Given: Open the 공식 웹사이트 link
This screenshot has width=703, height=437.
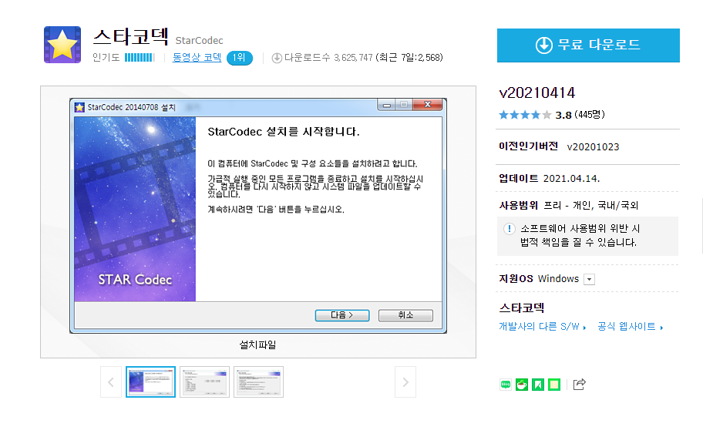Looking at the screenshot, I should click(630, 327).
